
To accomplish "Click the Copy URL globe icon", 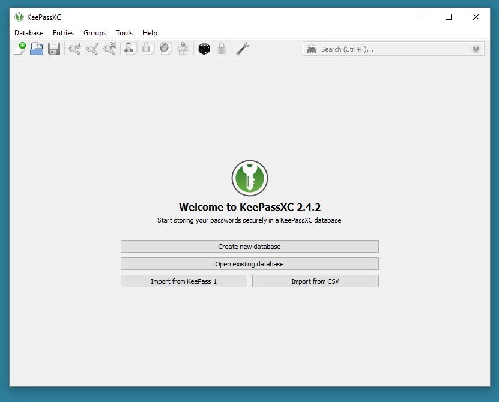I will coord(166,49).
